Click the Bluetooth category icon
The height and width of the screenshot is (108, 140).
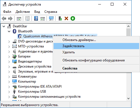pos(15,31)
